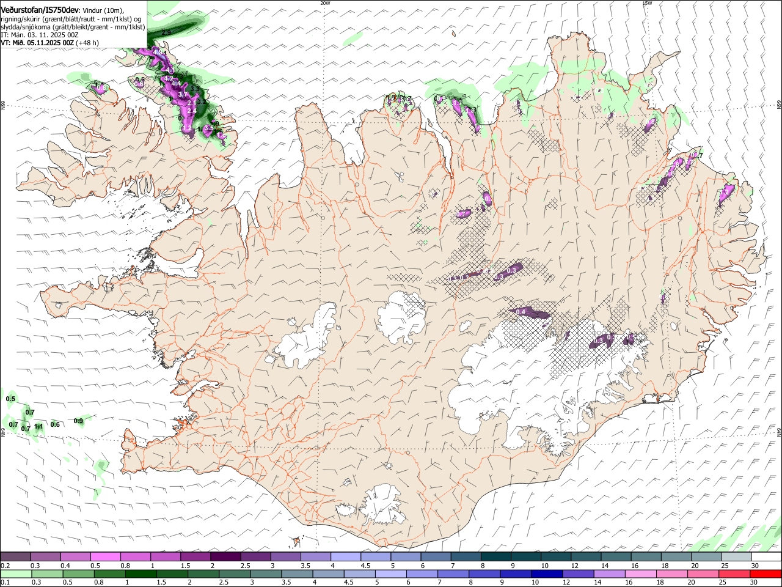
Task: Select the darkest purple snow swatch at 2
Action: pos(225,557)
